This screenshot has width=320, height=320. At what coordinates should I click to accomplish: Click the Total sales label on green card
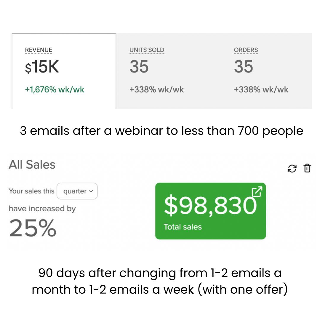coord(183,227)
